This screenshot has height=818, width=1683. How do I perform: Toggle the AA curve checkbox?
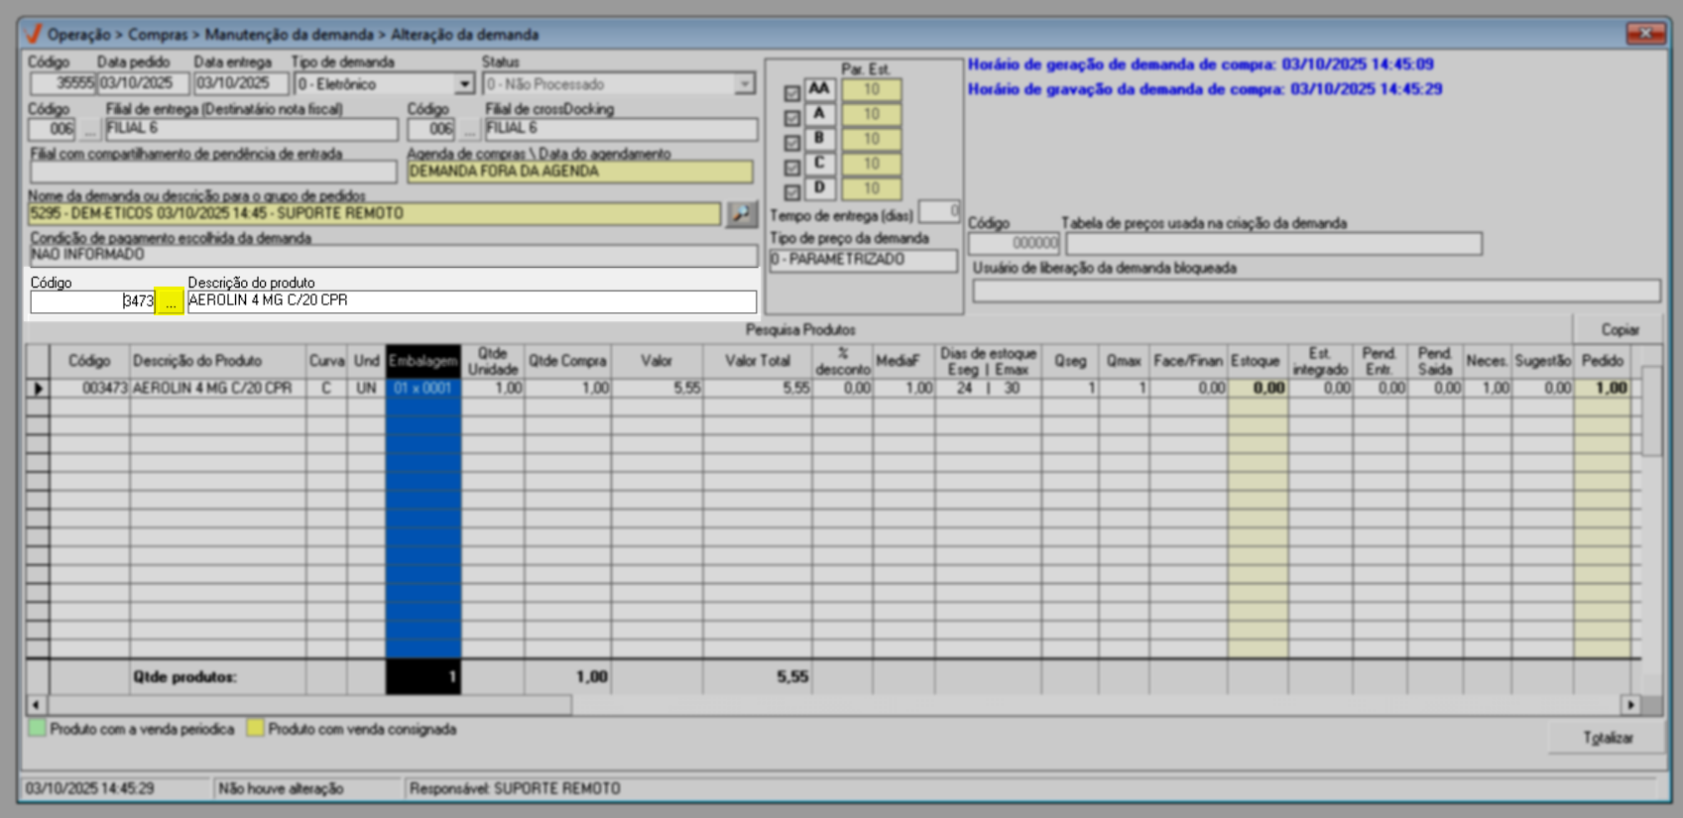click(x=791, y=93)
